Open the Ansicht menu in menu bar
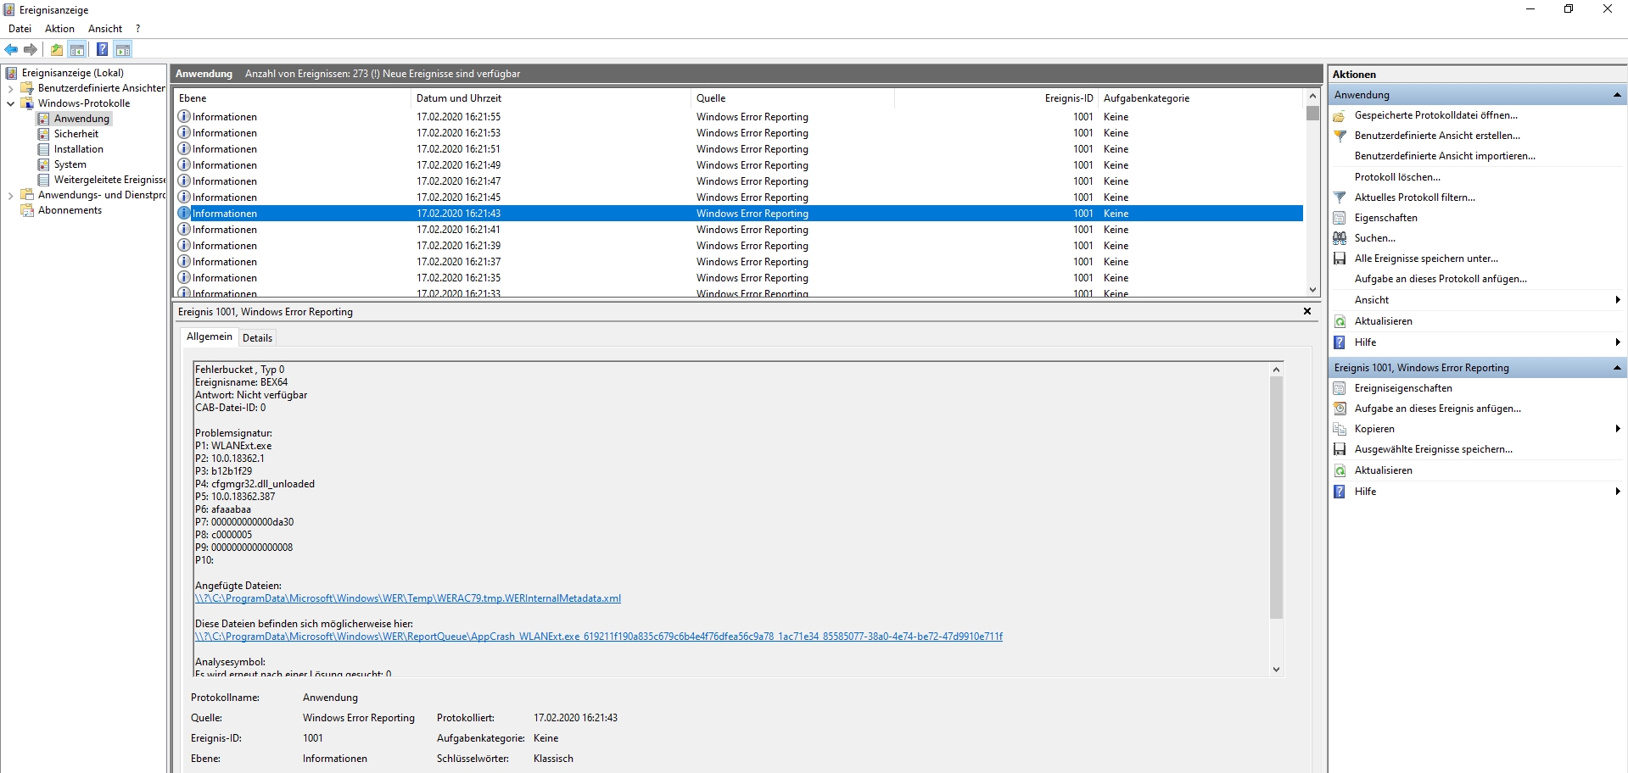1628x773 pixels. coord(105,29)
